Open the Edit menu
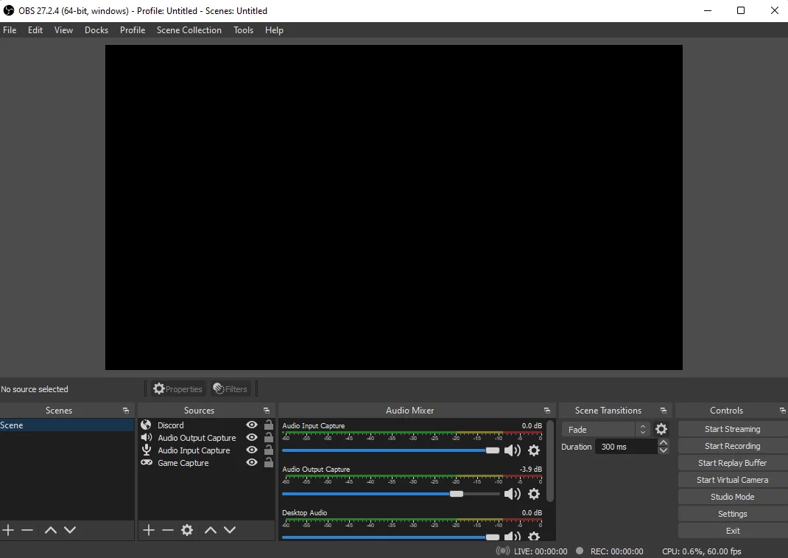This screenshot has width=788, height=558. (35, 30)
